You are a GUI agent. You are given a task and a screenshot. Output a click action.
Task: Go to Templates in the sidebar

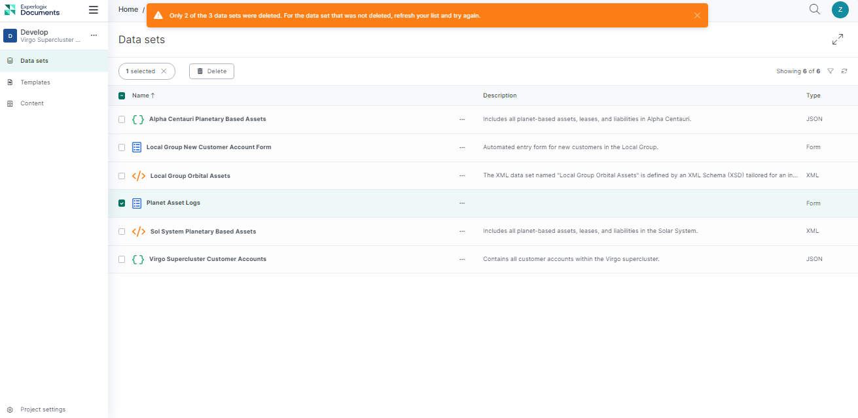coord(35,82)
